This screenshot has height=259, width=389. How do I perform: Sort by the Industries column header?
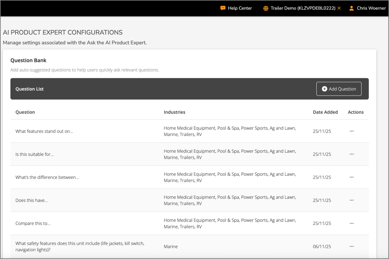pos(175,112)
